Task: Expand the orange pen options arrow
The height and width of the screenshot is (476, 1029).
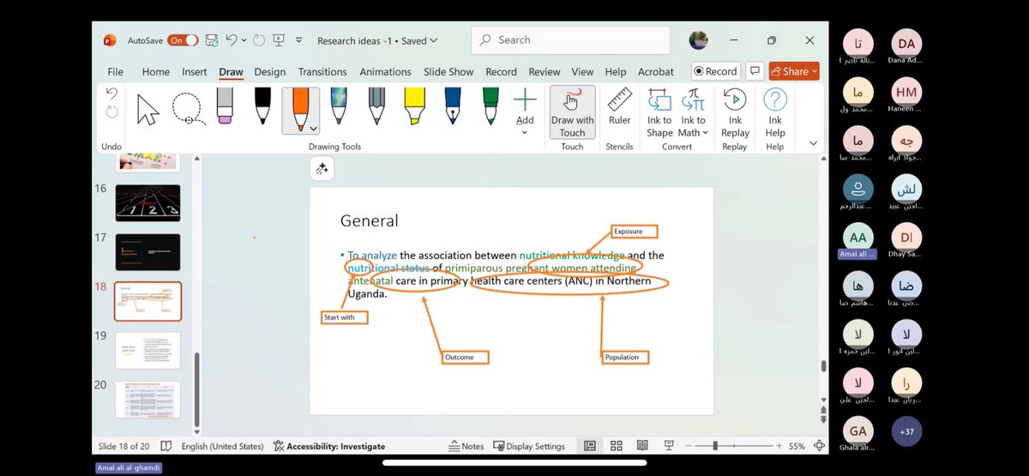Action: pos(314,128)
